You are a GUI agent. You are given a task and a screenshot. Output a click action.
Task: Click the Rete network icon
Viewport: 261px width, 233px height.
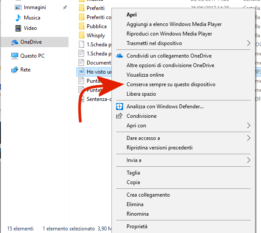(x=15, y=70)
